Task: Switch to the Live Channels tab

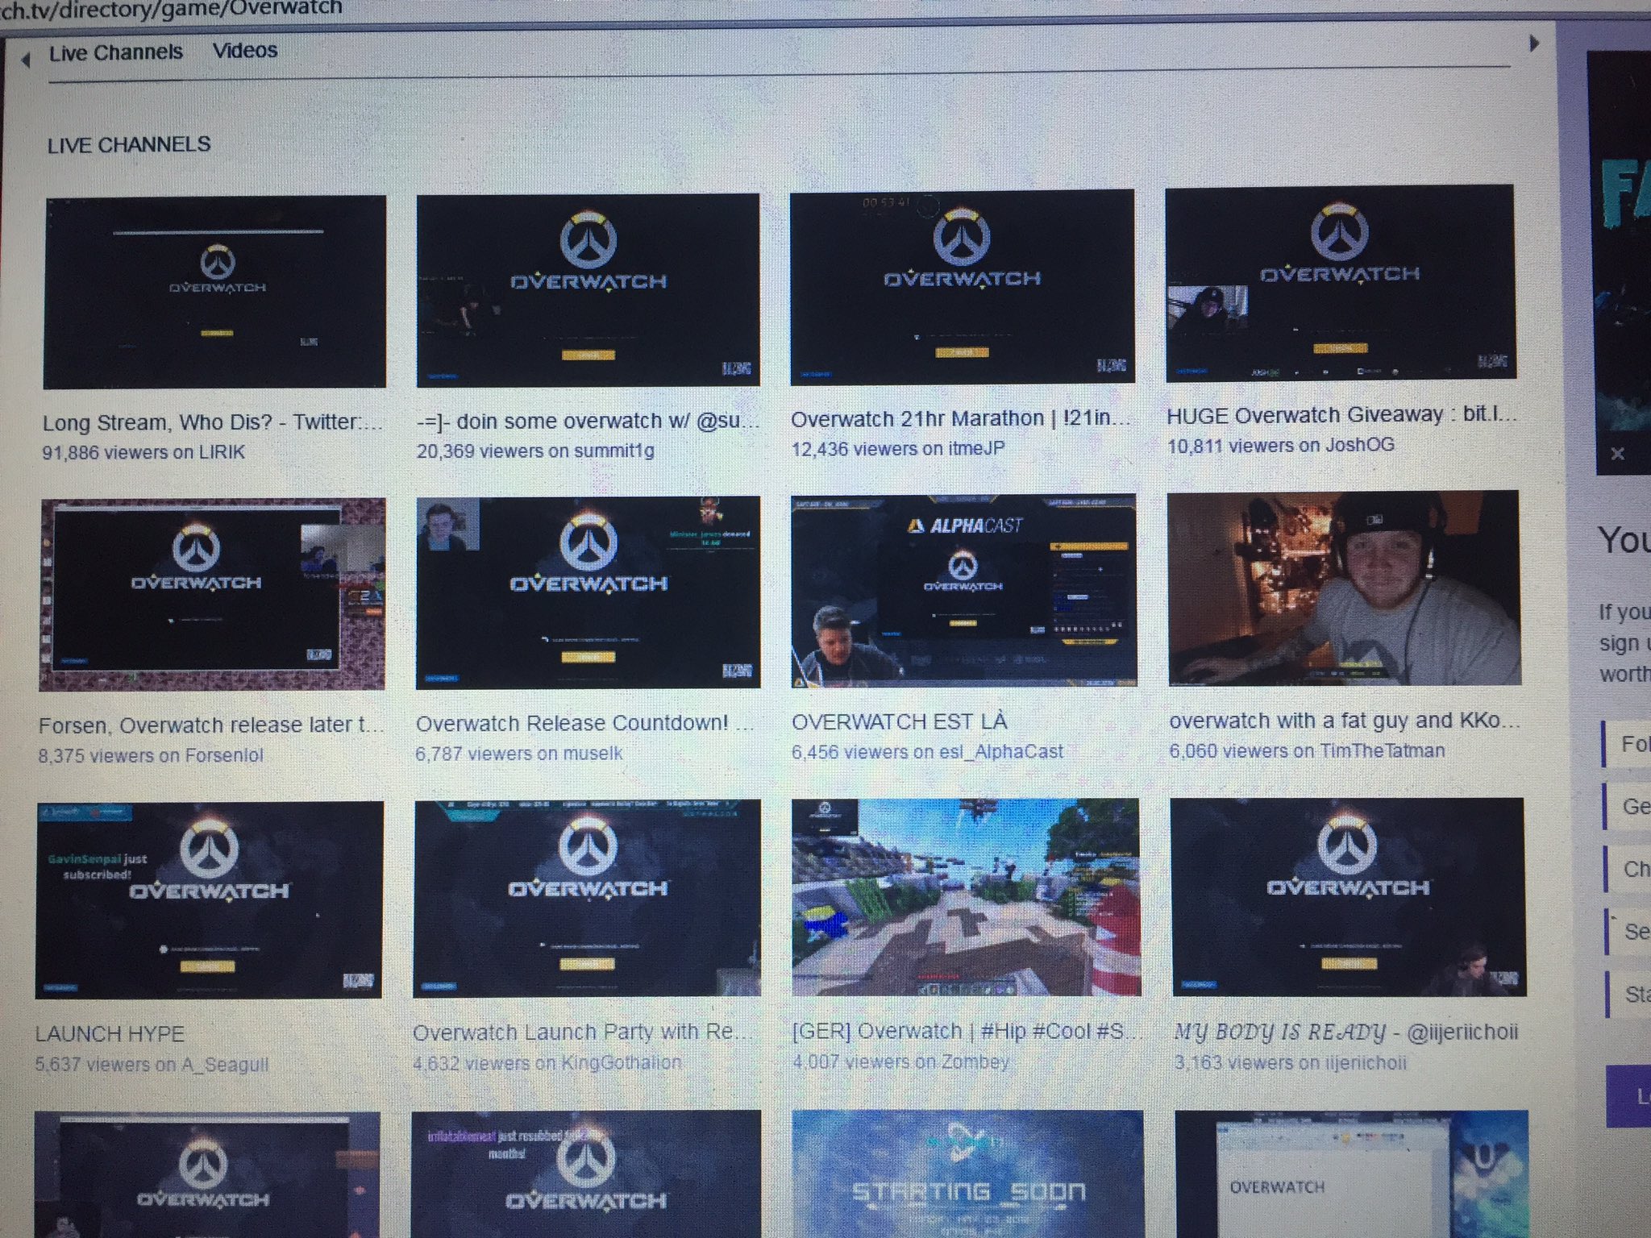Action: click(x=116, y=53)
